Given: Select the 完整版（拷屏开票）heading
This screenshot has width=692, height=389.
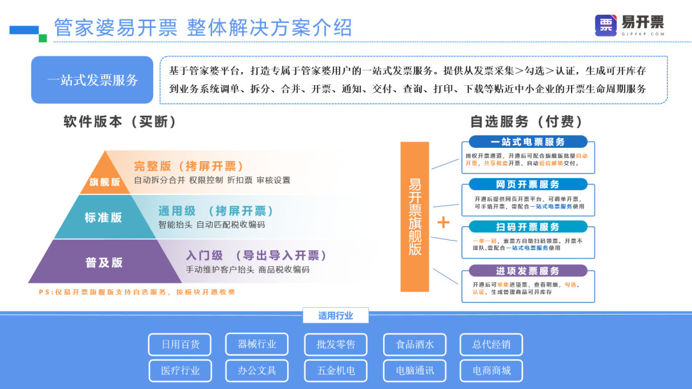Looking at the screenshot, I should pos(188,166).
